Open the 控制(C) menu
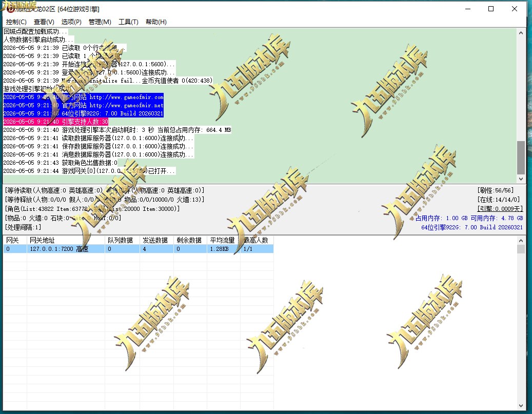Image resolution: width=532 pixels, height=414 pixels. click(16, 22)
